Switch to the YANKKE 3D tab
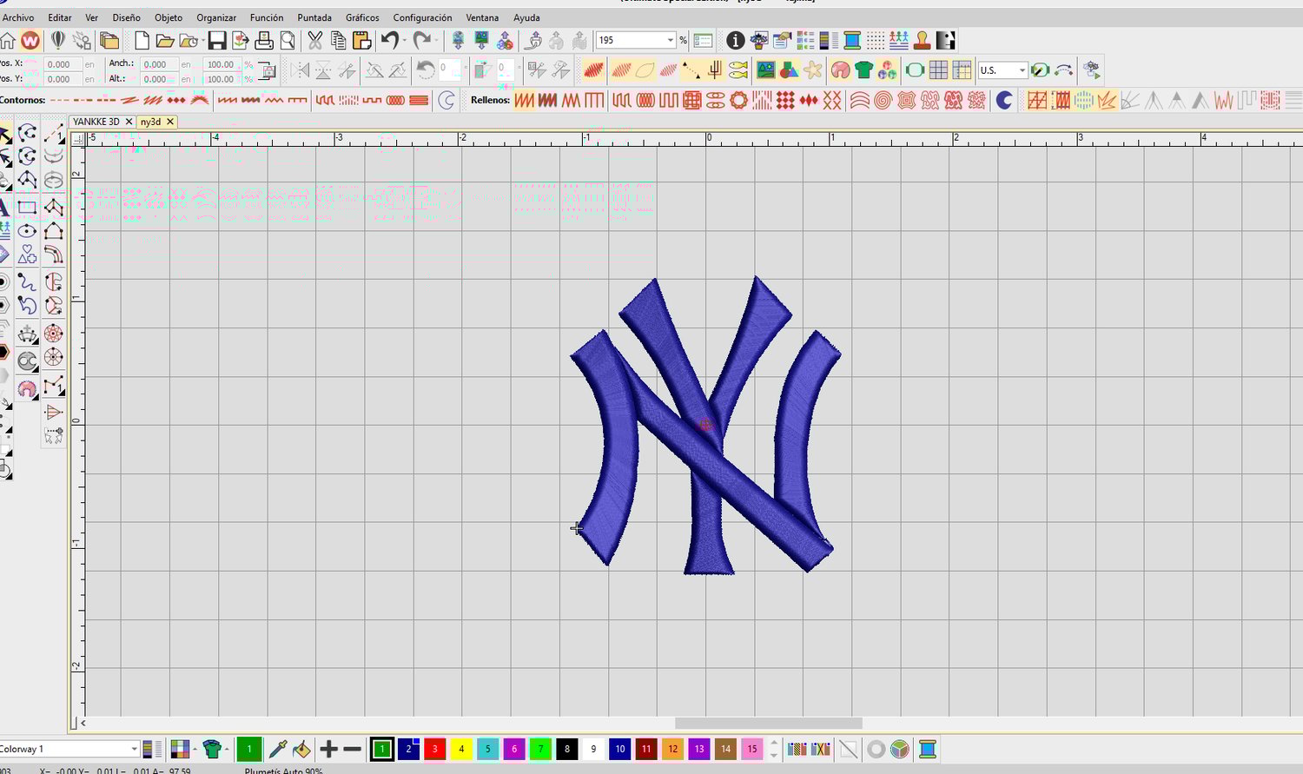 pyautogui.click(x=96, y=122)
